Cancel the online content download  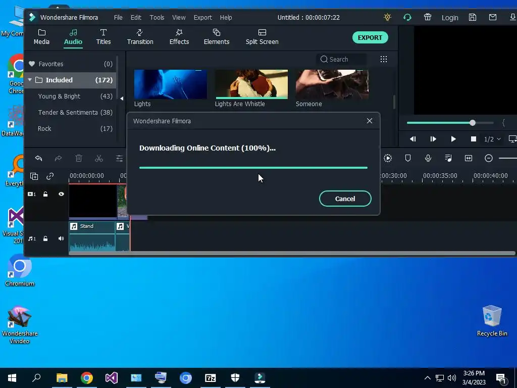click(x=345, y=199)
